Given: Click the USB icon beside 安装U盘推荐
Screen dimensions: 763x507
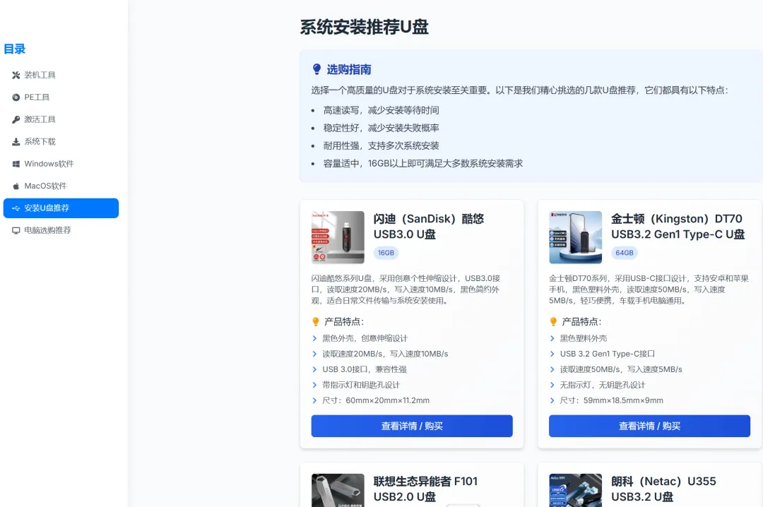Looking at the screenshot, I should pos(16,208).
